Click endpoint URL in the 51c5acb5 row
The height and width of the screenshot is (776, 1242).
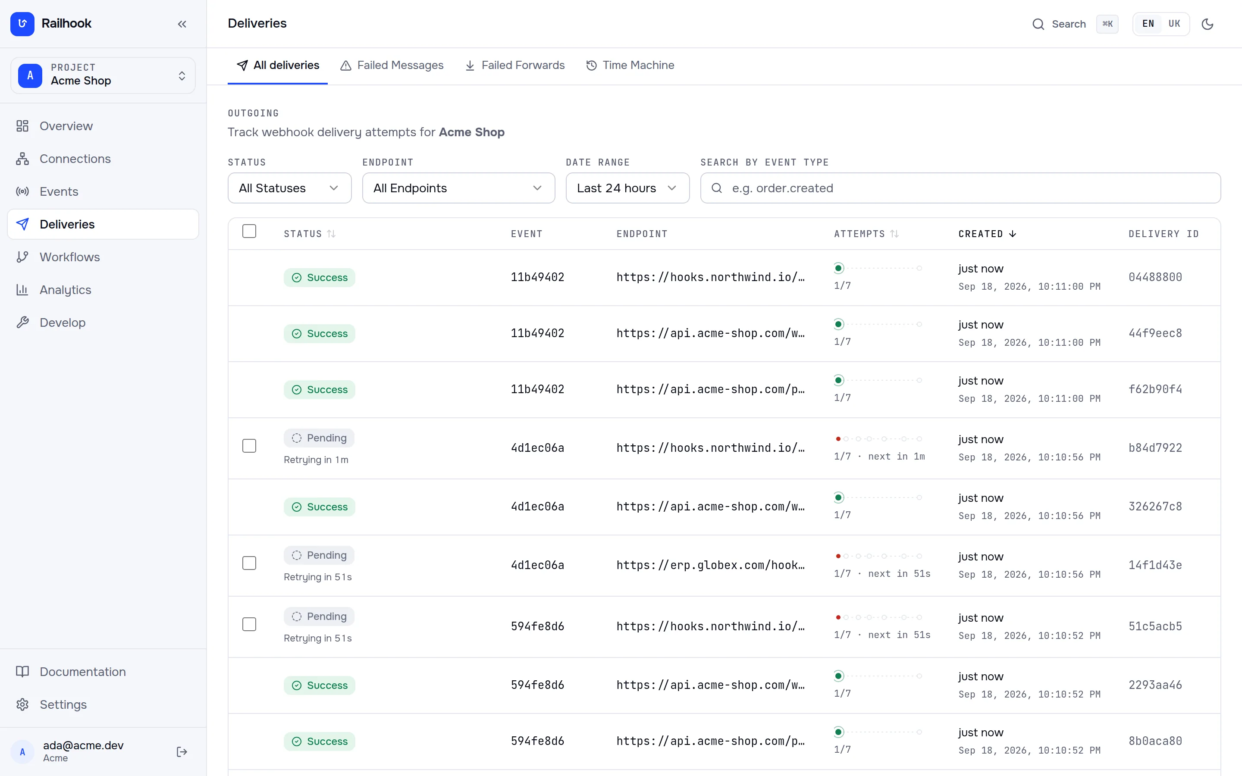[x=710, y=627]
